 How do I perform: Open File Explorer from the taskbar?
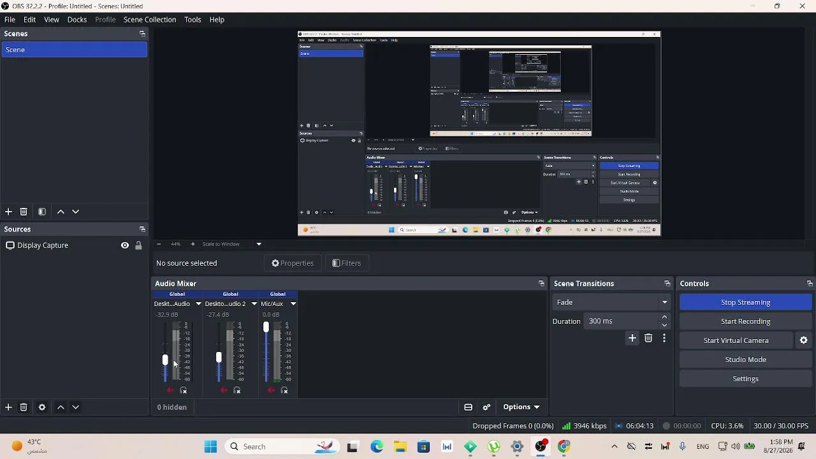[400, 446]
